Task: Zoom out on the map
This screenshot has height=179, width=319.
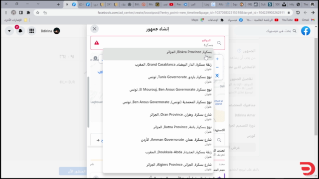Action: pyautogui.click(x=217, y=67)
